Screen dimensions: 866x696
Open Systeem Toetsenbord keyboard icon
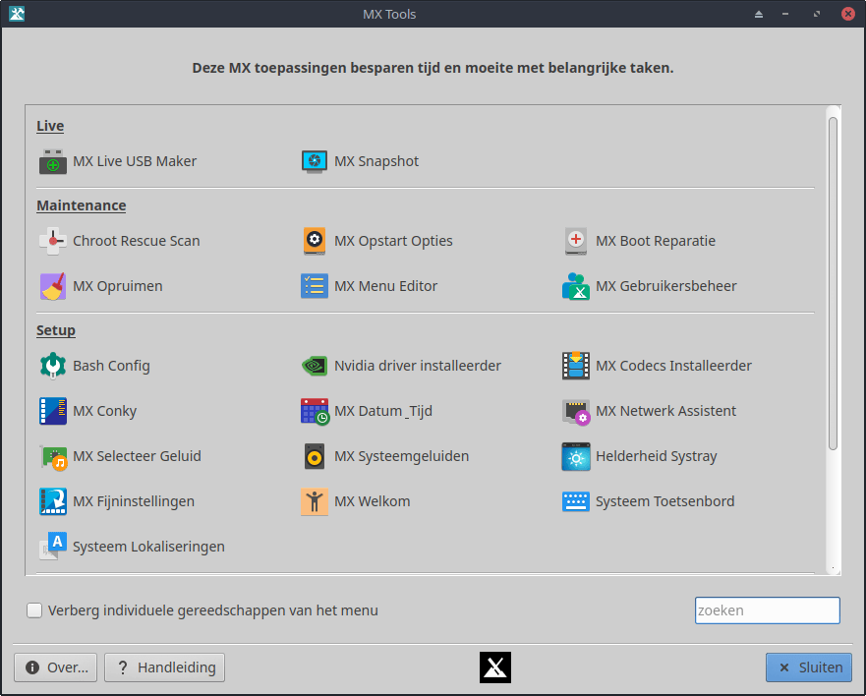[576, 501]
